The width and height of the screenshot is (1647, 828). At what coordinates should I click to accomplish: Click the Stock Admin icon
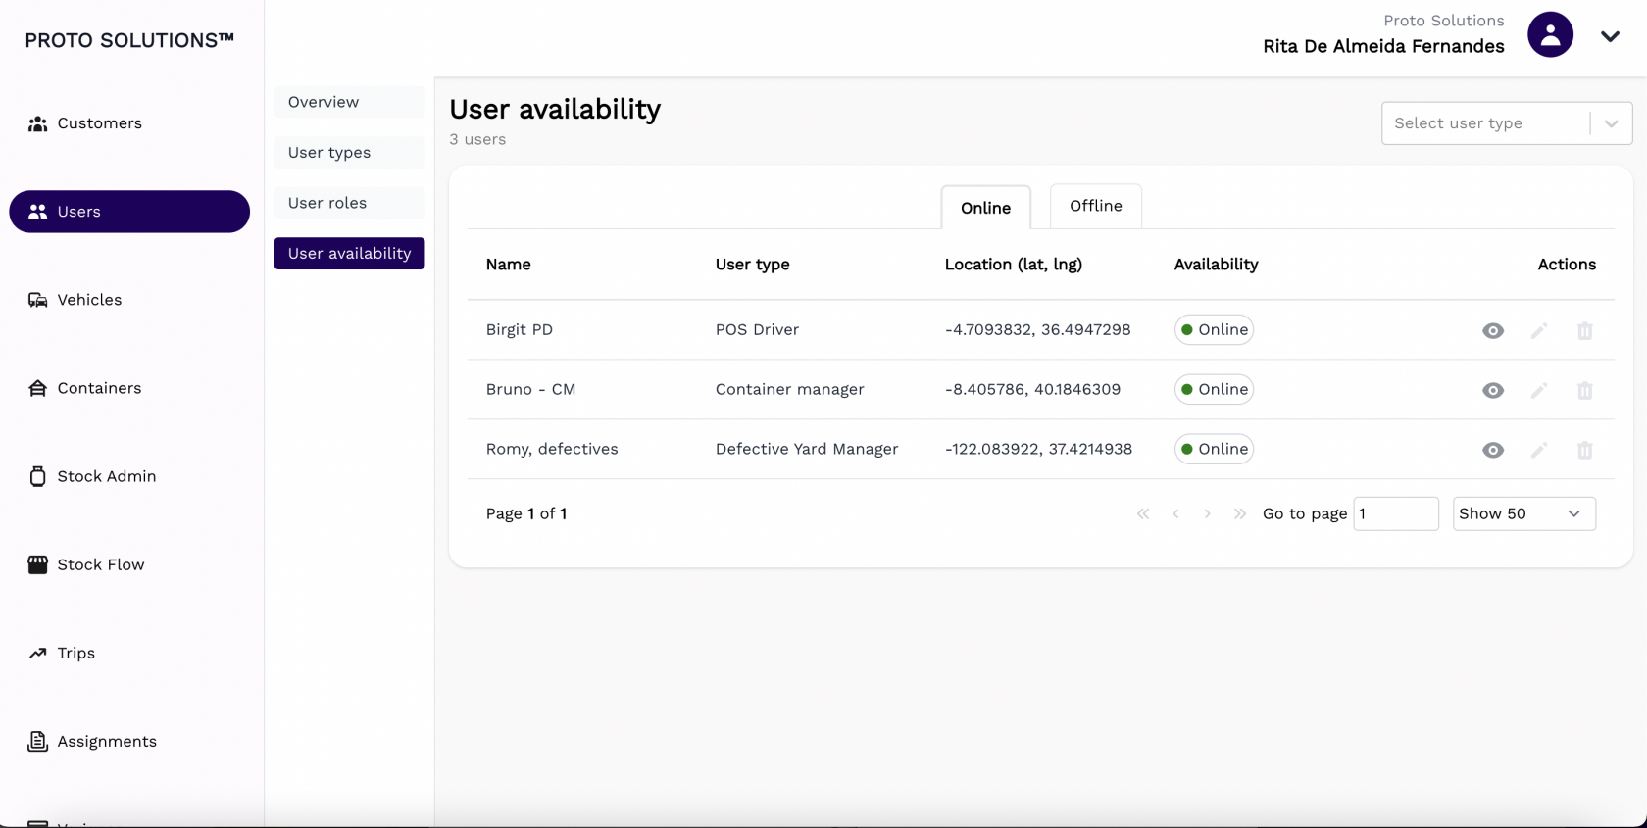point(37,476)
